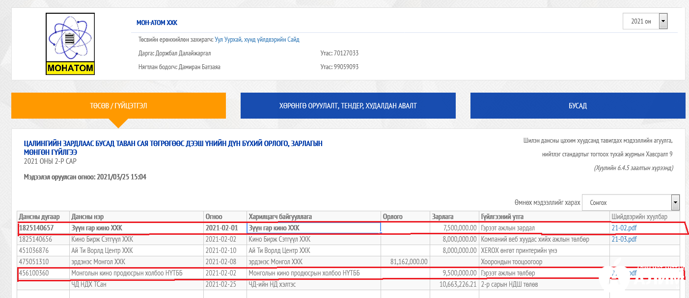Click the MonAtom company logo

tap(70, 44)
